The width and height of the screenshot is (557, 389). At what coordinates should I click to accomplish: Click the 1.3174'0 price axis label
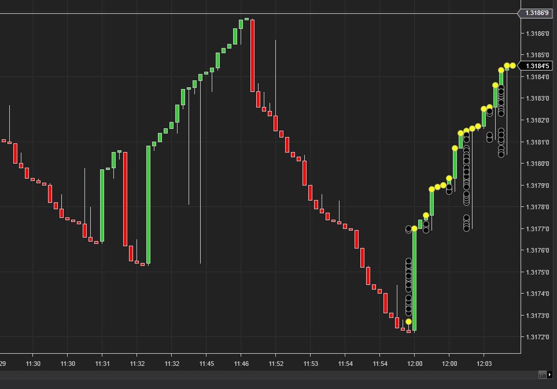point(537,294)
